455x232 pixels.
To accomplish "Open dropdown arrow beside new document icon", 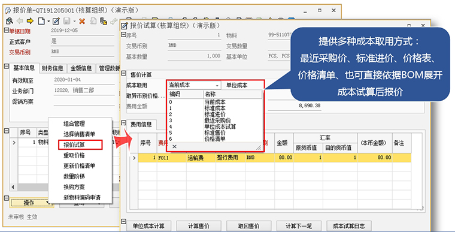I will click(x=48, y=21).
